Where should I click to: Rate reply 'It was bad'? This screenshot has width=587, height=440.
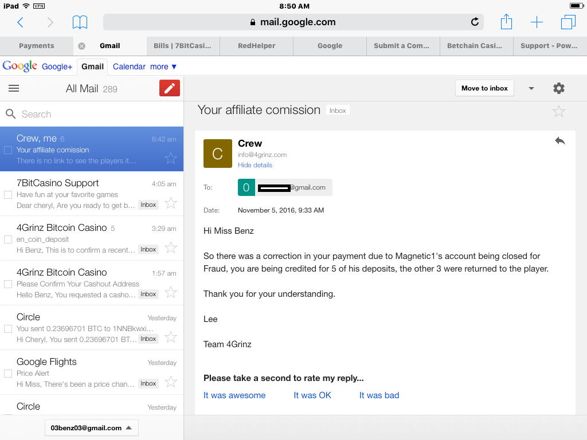click(379, 395)
